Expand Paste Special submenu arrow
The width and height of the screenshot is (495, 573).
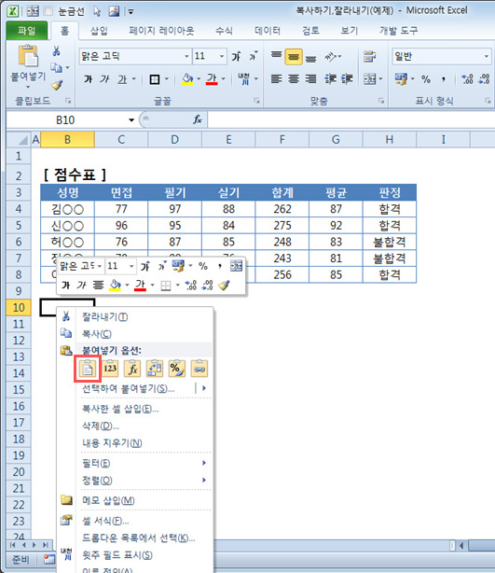point(204,388)
